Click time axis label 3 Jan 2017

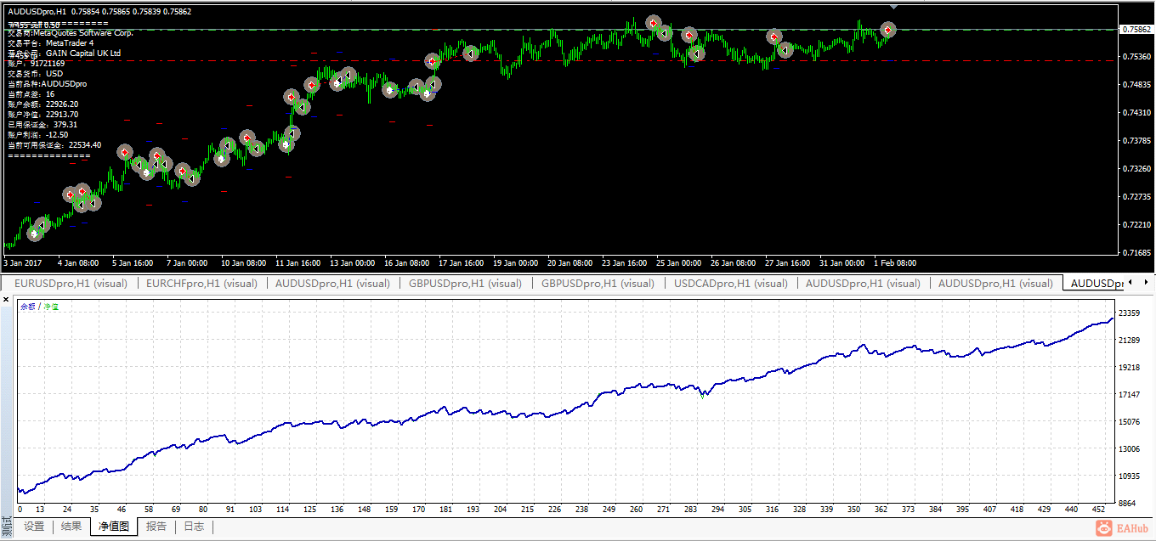(x=24, y=263)
